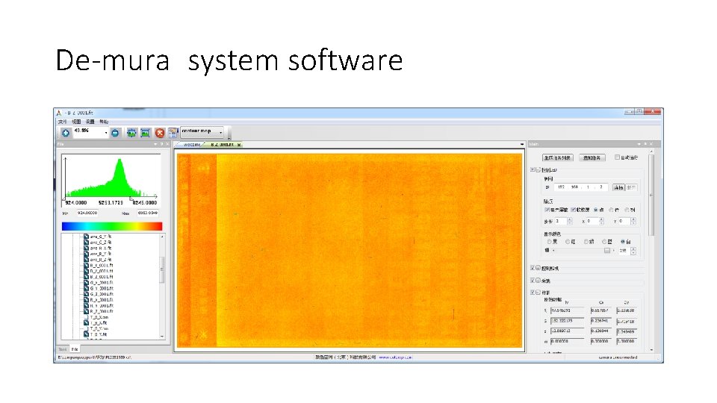The width and height of the screenshot is (717, 403).
Task: Click the file icon of ave_R_Z.fit
Action: click(x=86, y=259)
